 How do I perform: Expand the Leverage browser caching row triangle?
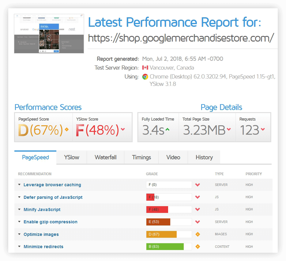[19, 185]
